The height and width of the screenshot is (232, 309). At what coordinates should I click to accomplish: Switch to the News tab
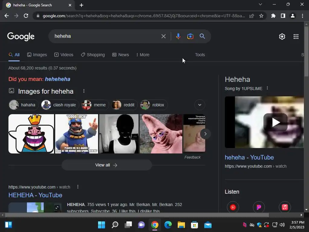pos(120,55)
